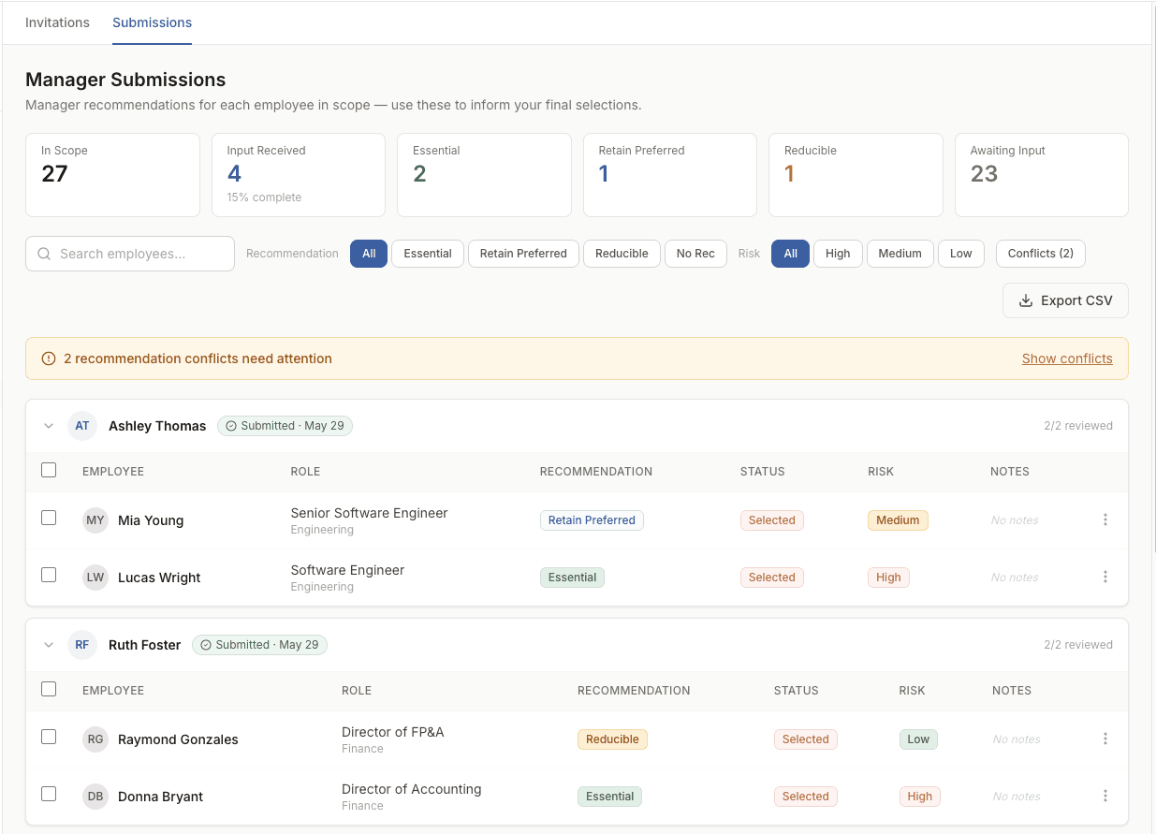The height and width of the screenshot is (834, 1156).
Task: Click Essential badge for Donna Bryant
Action: point(609,797)
